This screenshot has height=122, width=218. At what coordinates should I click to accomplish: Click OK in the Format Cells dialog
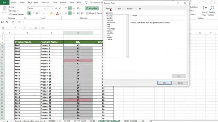click(x=164, y=83)
